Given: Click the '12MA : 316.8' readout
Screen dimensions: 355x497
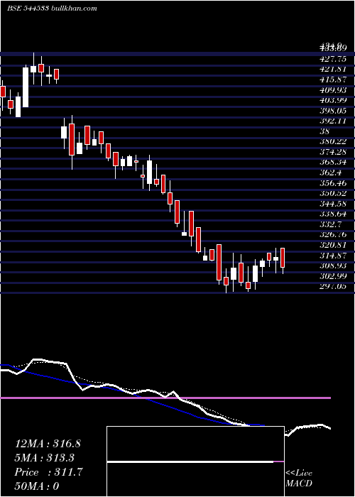Looking at the screenshot, I should pyautogui.click(x=48, y=444).
